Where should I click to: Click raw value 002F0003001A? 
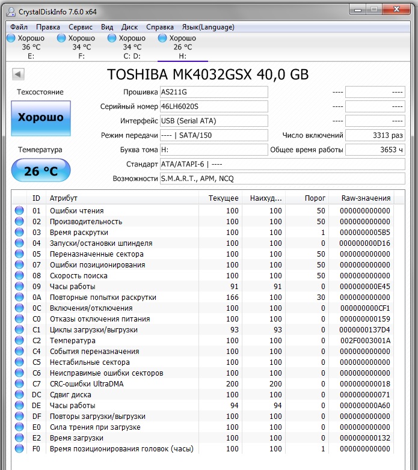click(x=365, y=341)
